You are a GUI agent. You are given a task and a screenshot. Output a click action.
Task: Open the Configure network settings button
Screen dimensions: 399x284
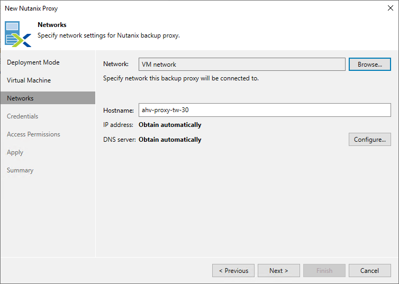pos(370,139)
